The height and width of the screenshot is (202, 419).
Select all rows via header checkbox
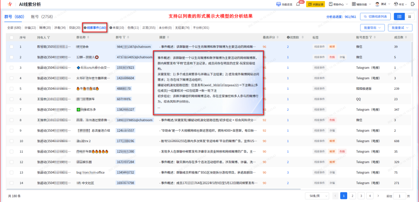pyautogui.click(x=12, y=37)
